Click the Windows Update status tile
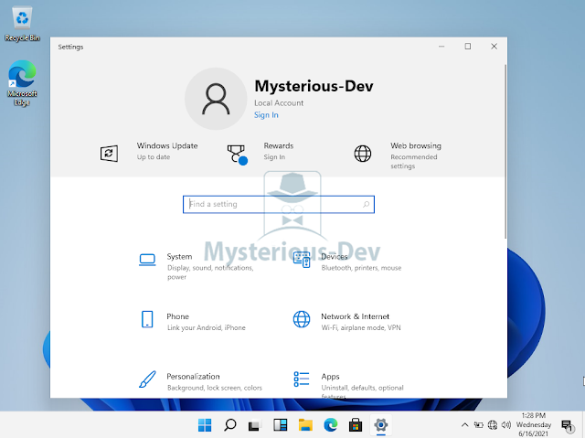585x438 pixels. 151,151
